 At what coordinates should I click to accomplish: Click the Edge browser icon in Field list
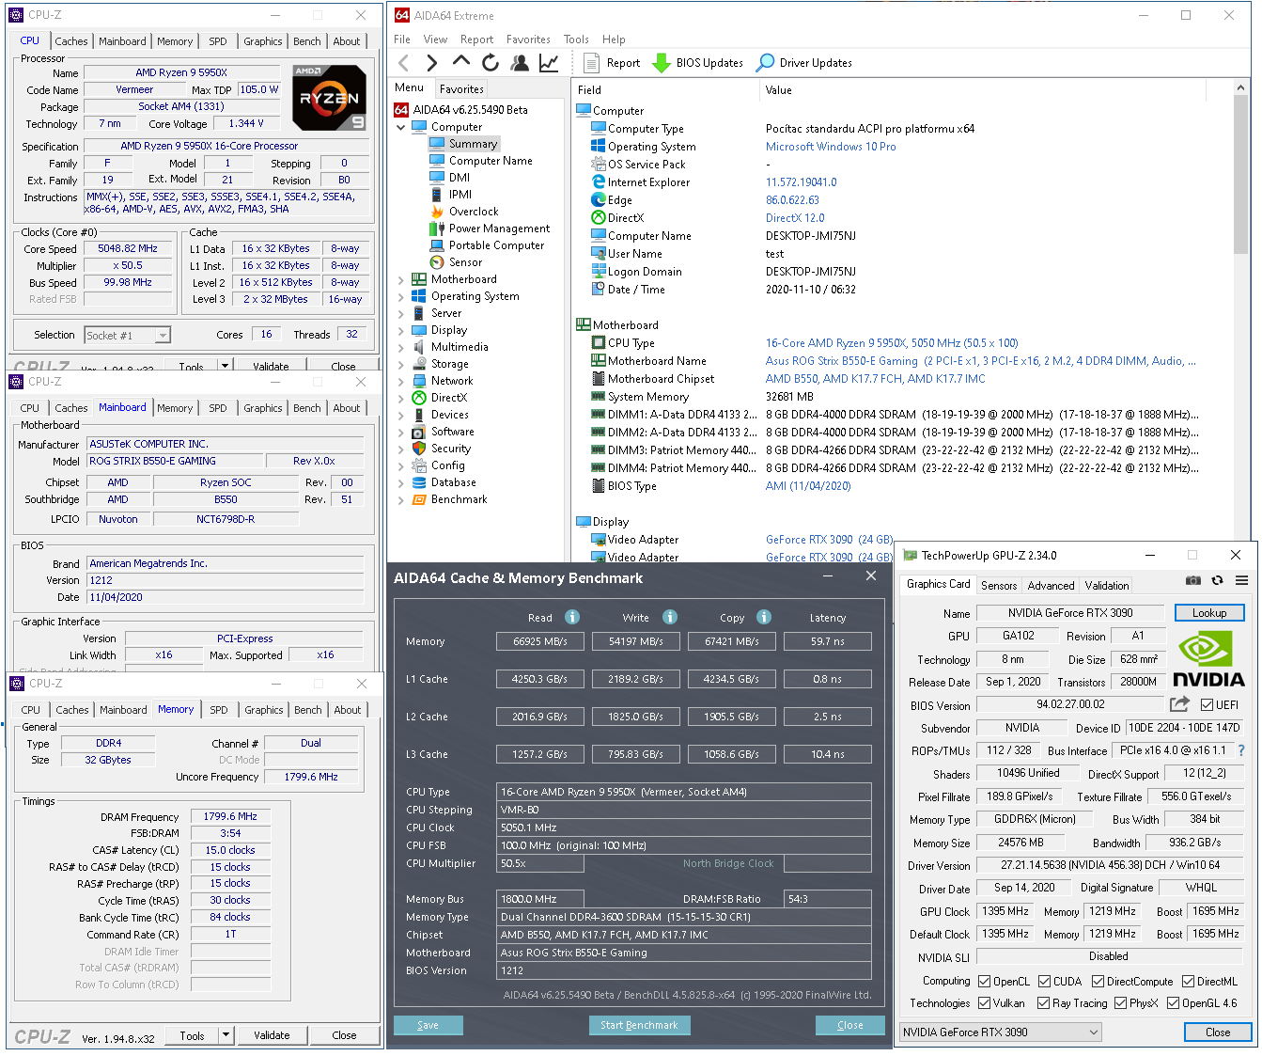click(x=599, y=200)
